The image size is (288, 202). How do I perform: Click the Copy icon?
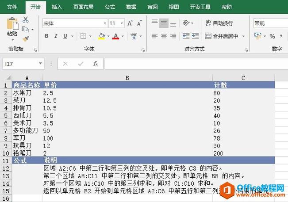(25, 29)
